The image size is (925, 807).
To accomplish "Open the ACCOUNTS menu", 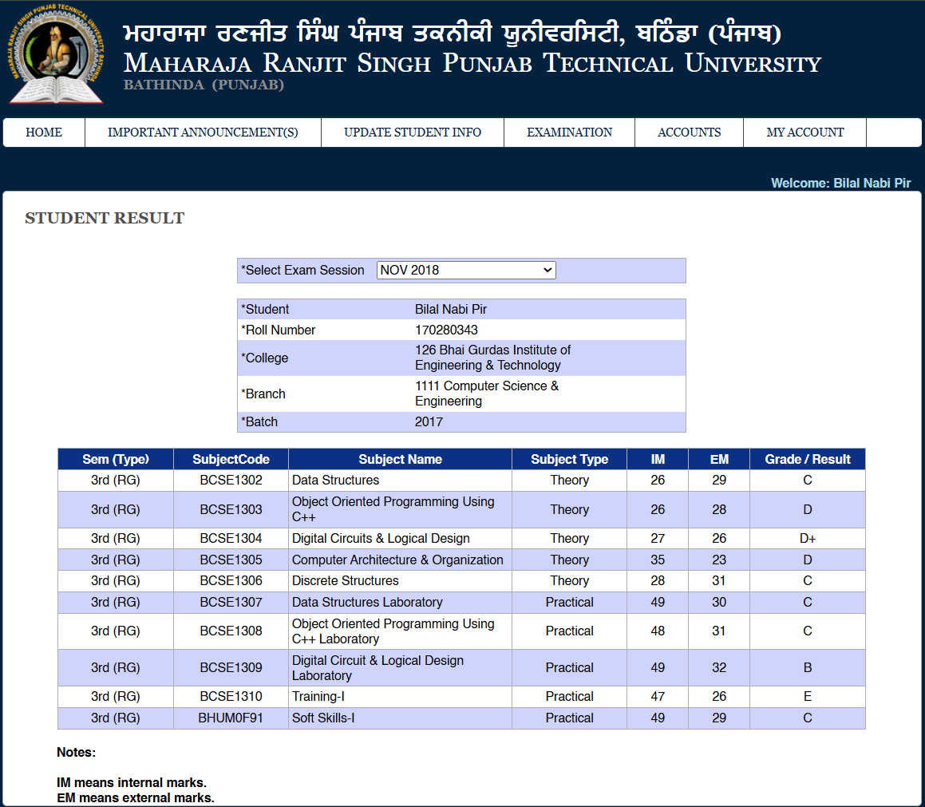I will 689,133.
